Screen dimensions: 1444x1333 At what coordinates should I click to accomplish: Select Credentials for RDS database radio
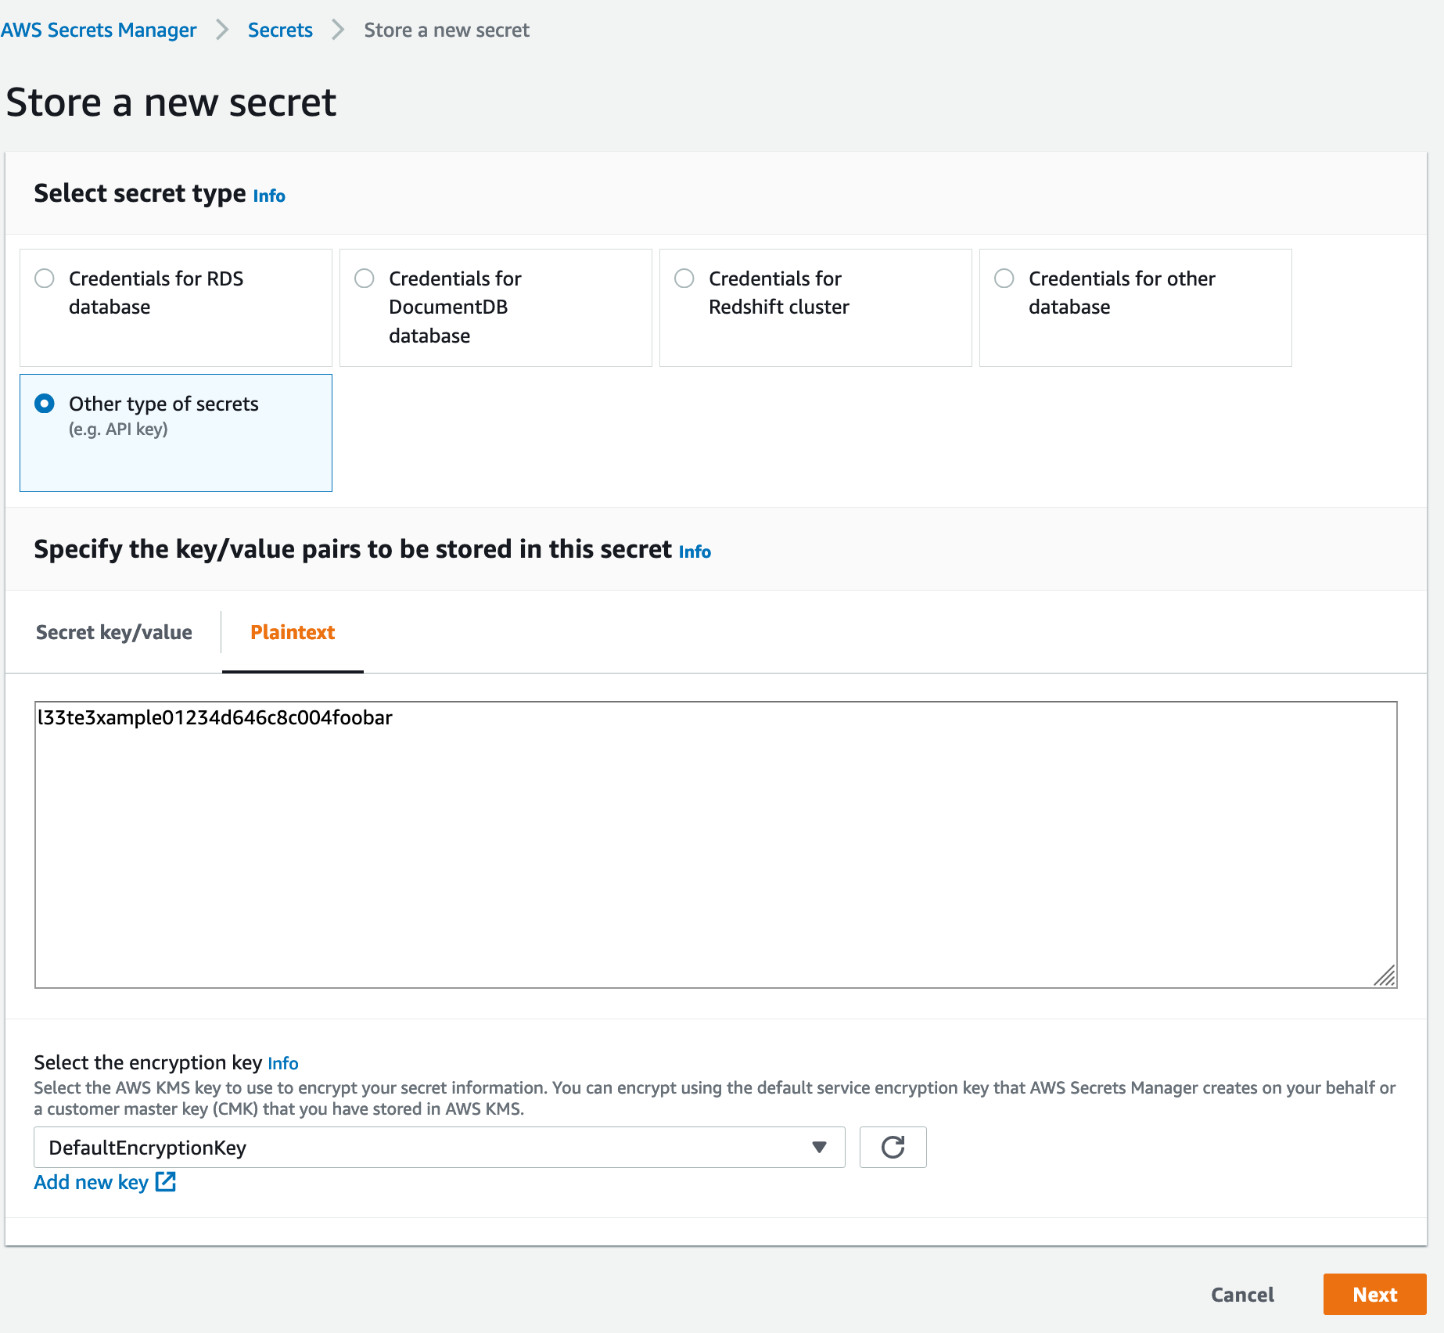[45, 278]
